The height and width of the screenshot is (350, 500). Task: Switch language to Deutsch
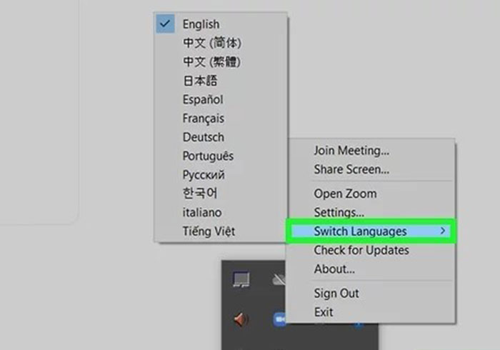click(221, 137)
